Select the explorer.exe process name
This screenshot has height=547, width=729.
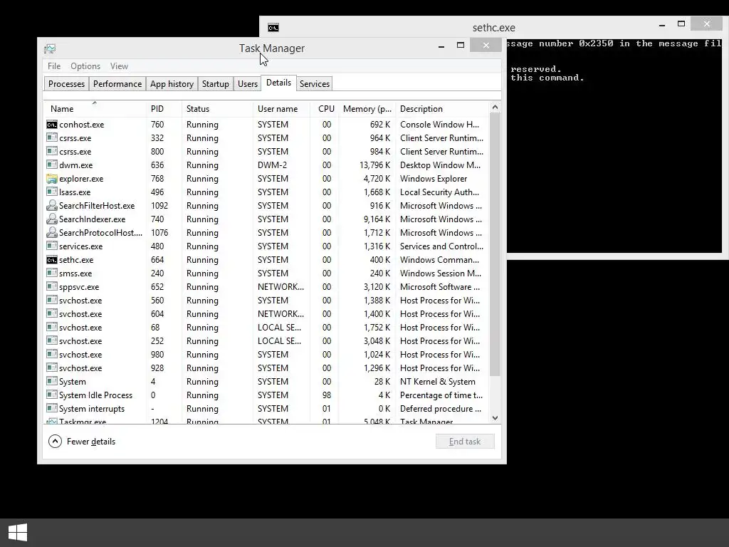click(x=81, y=179)
